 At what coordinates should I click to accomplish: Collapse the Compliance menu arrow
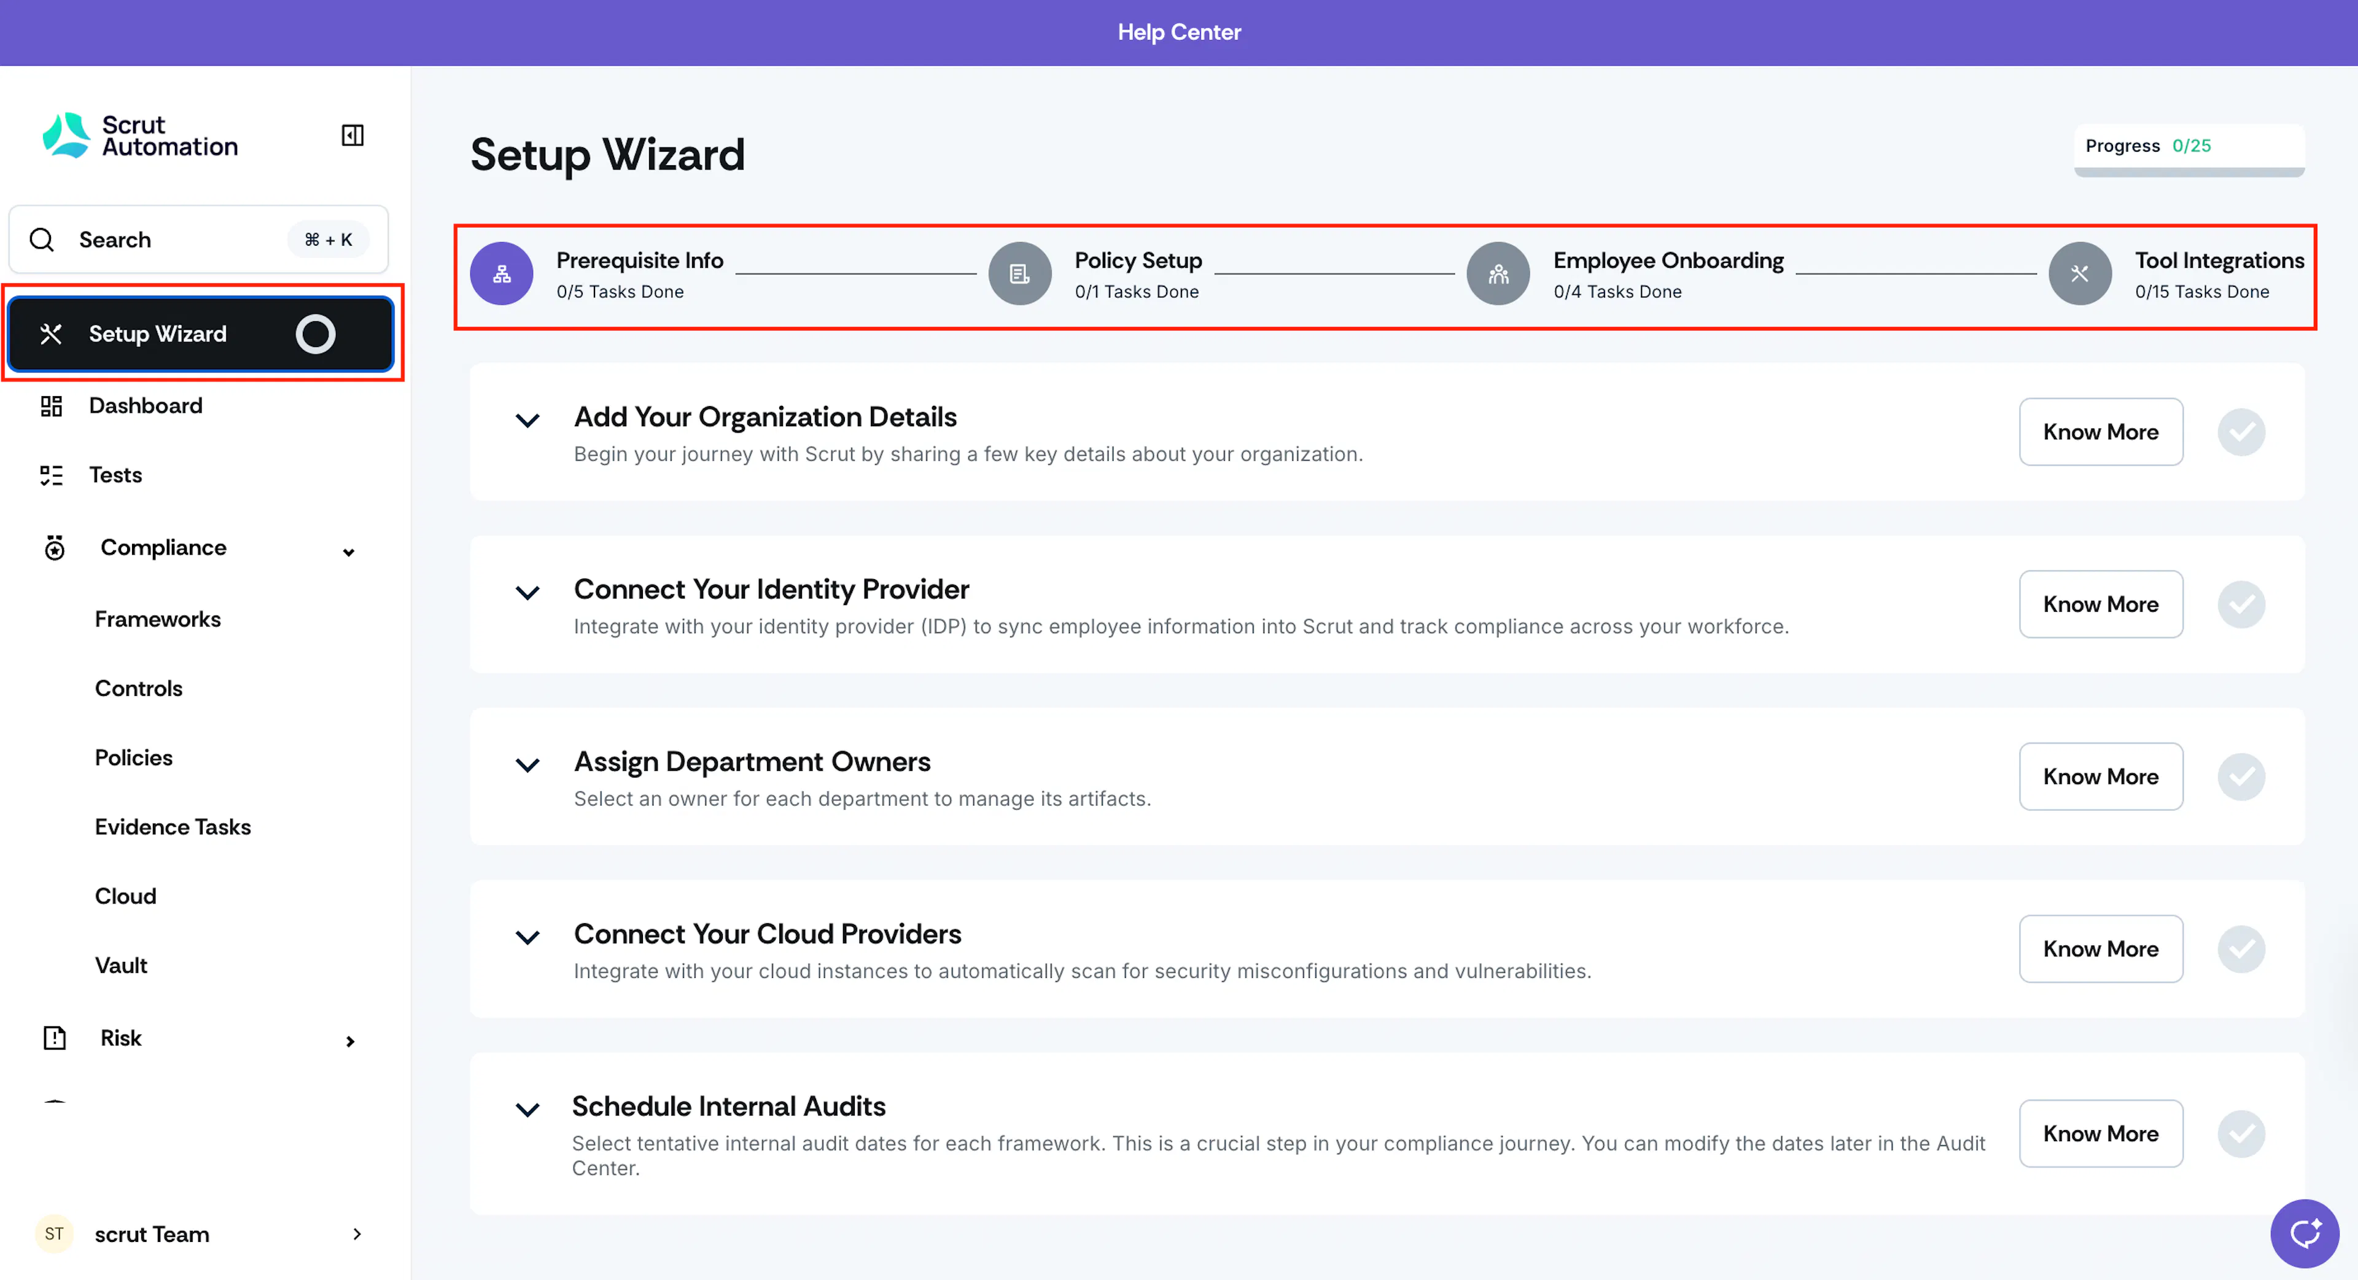point(349,552)
